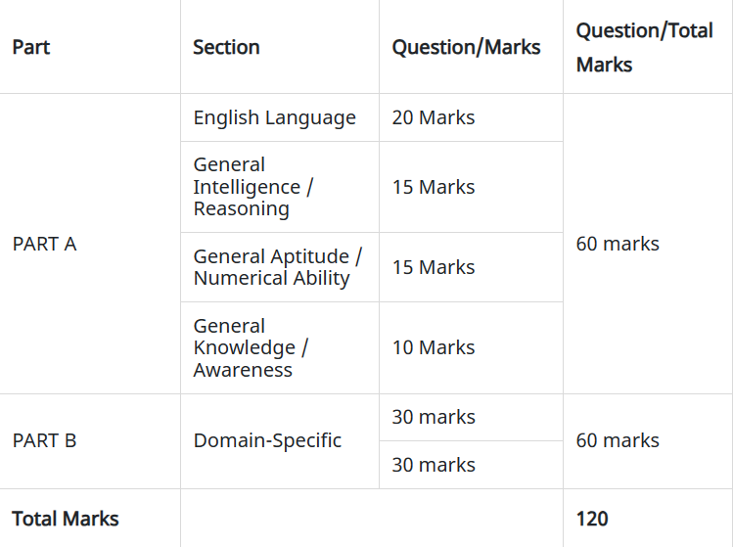Select the "Section" column header
This screenshot has width=733, height=547.
(x=226, y=47)
